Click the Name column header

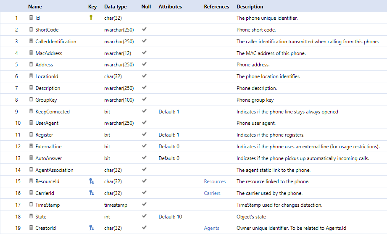coord(35,7)
